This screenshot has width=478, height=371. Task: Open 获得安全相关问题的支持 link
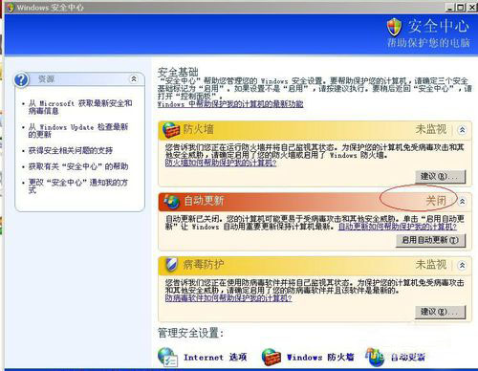click(x=71, y=150)
